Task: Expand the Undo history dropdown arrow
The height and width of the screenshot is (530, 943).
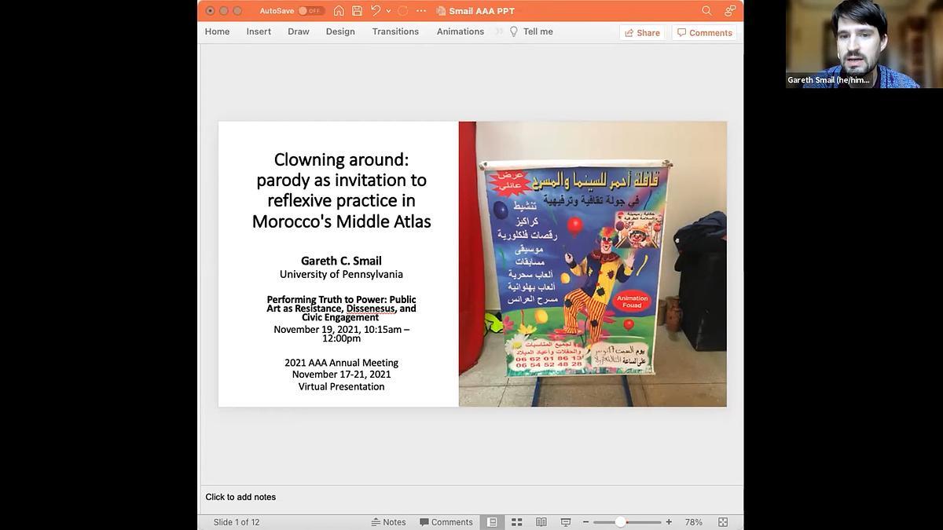Action: (388, 11)
